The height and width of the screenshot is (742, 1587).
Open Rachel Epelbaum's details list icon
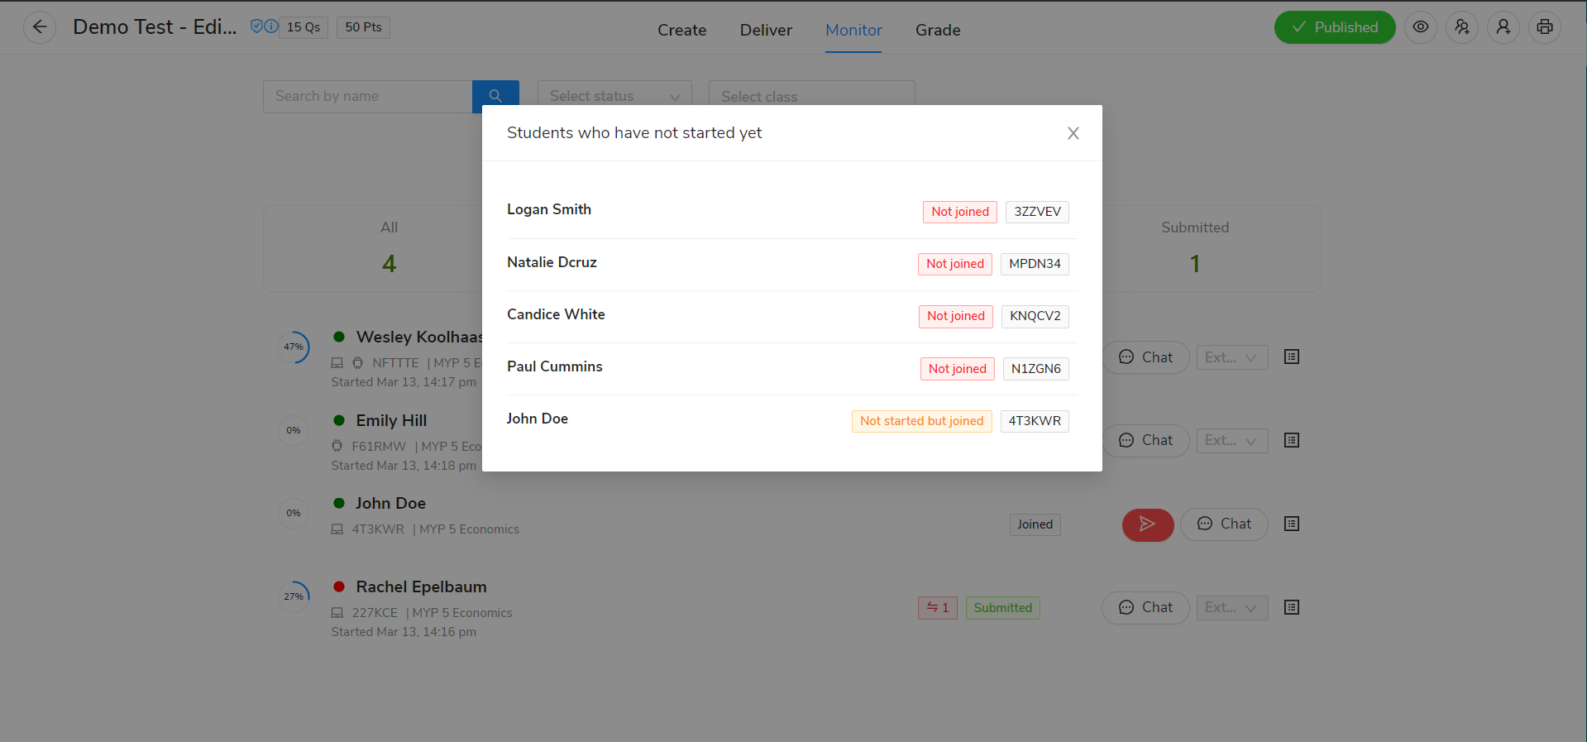tap(1291, 608)
